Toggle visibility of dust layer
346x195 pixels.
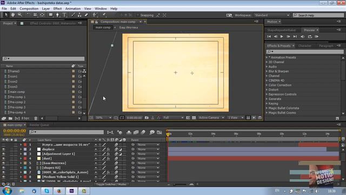coord(4,159)
